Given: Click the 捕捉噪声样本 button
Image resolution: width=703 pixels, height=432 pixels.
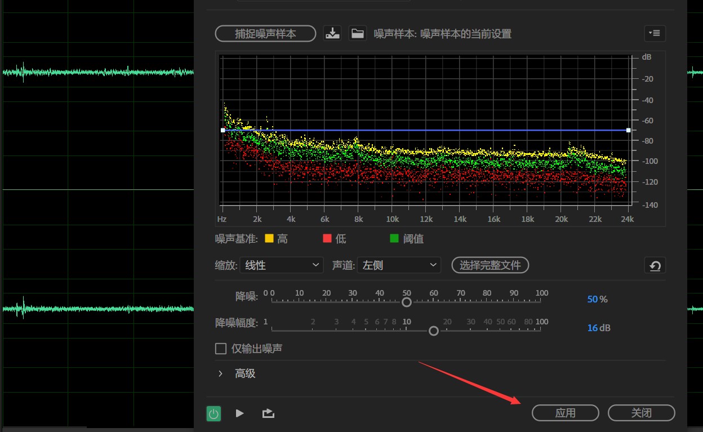Looking at the screenshot, I should 265,33.
